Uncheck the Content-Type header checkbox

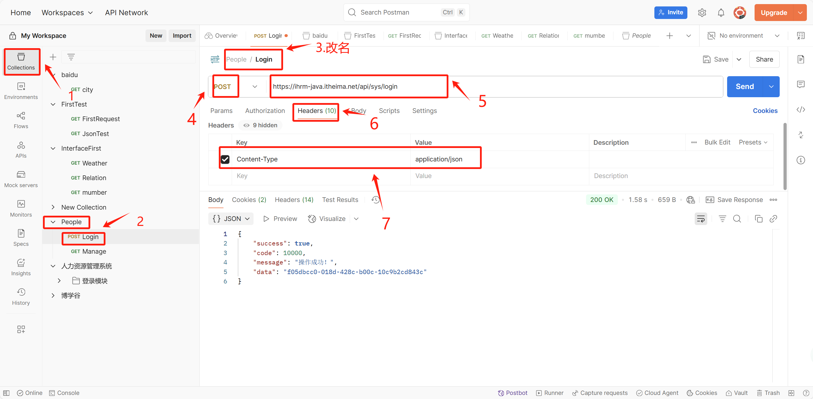(x=225, y=159)
